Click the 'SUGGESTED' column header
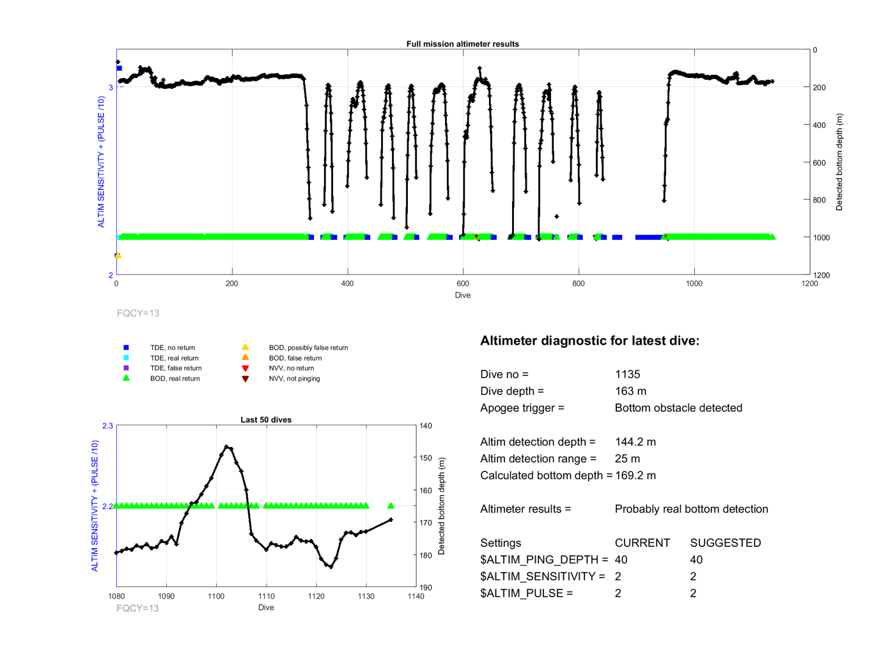 tap(726, 543)
